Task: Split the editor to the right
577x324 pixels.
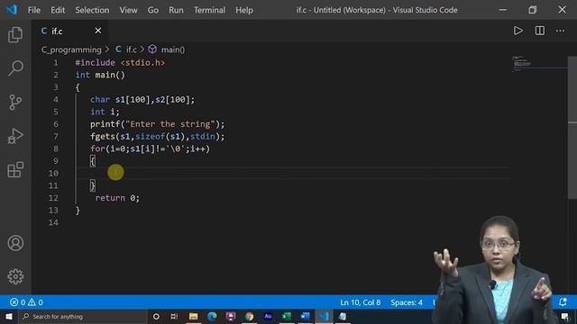Action: pos(539,31)
